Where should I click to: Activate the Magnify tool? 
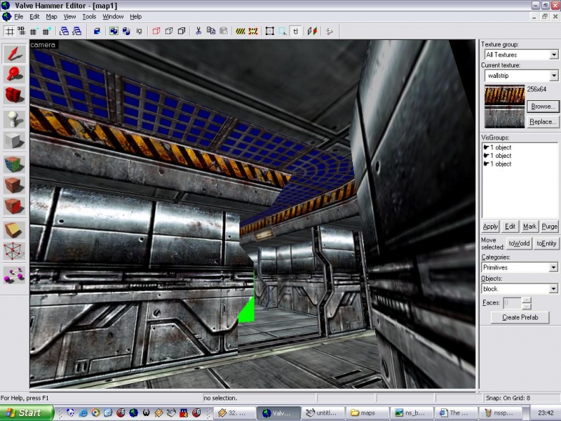[14, 74]
